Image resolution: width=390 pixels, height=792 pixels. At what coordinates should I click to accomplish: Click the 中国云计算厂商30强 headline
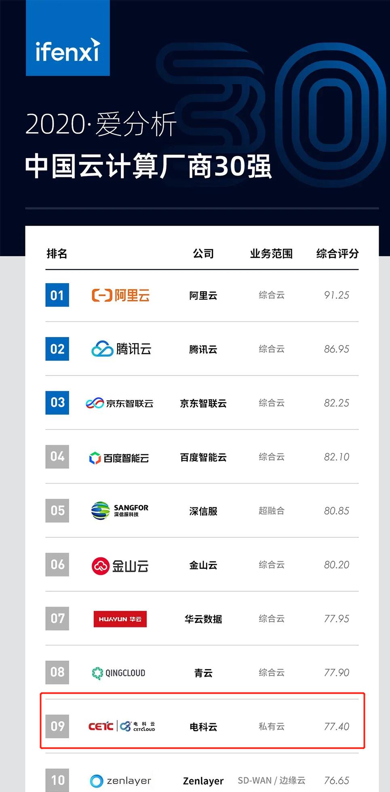(x=148, y=166)
